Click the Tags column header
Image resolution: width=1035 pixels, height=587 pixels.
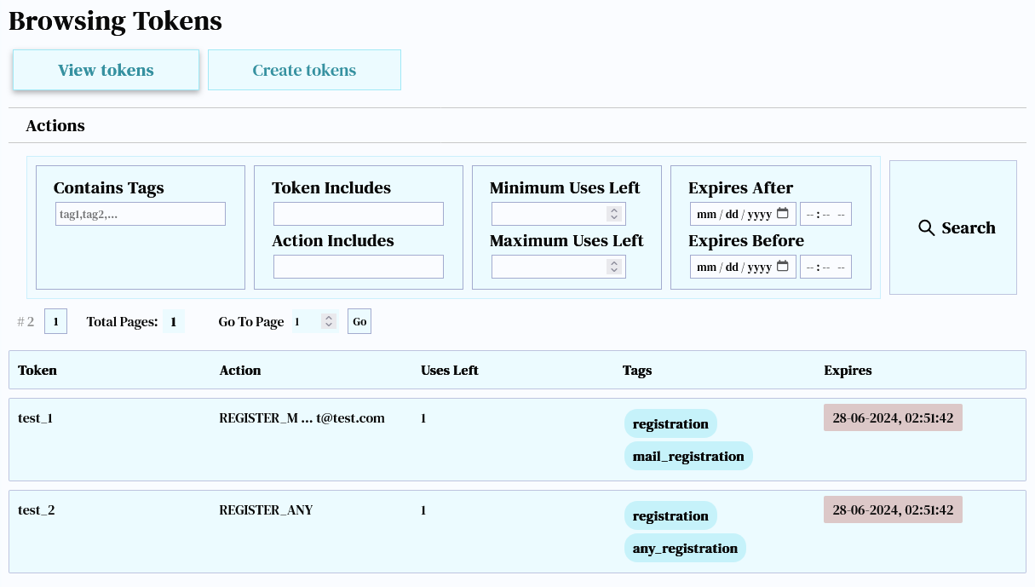tap(637, 370)
